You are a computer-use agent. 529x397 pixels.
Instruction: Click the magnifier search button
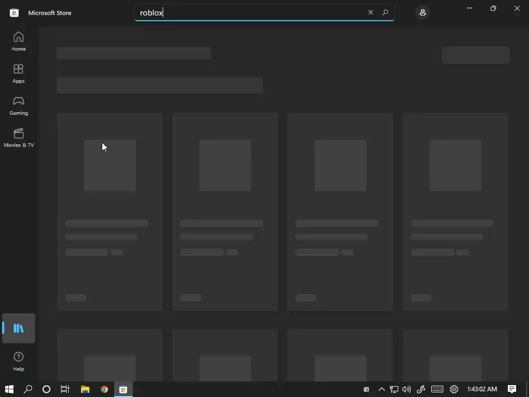pos(385,12)
